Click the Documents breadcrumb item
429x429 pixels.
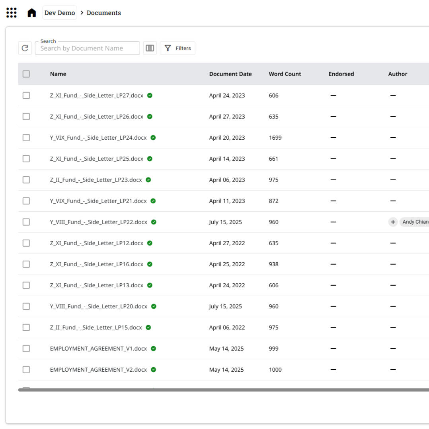click(104, 13)
